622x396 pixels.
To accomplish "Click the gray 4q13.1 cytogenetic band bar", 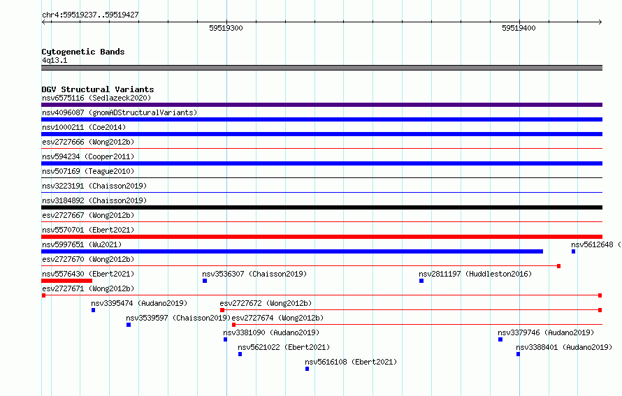I will 321,68.
